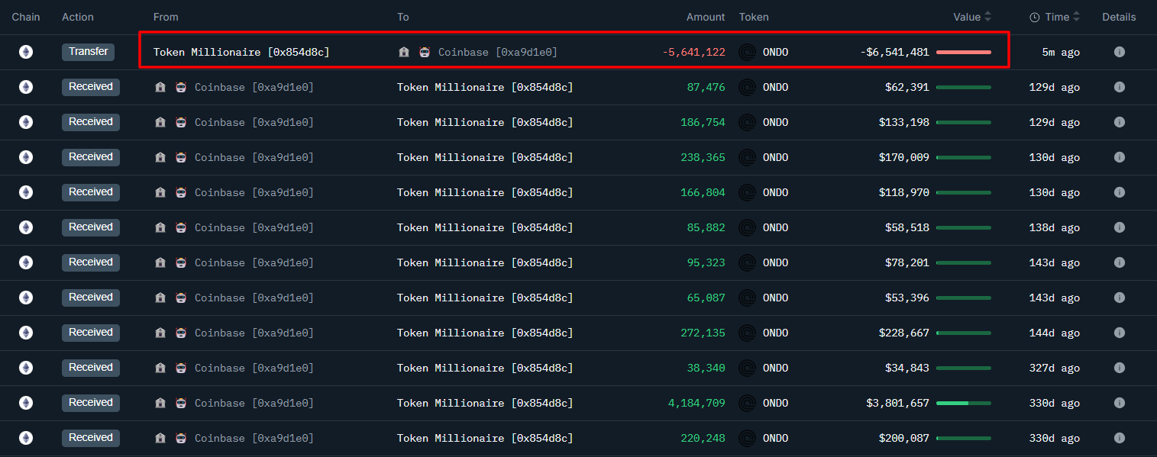This screenshot has width=1157, height=457.
Task: Click the red value bar for -$6,541,481
Action: point(963,52)
